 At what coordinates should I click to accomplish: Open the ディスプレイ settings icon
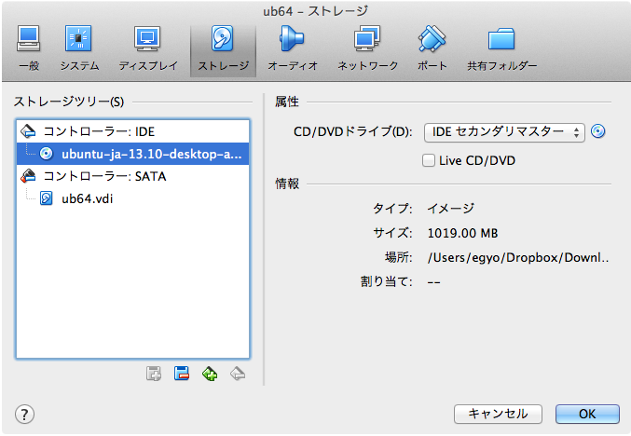147,39
